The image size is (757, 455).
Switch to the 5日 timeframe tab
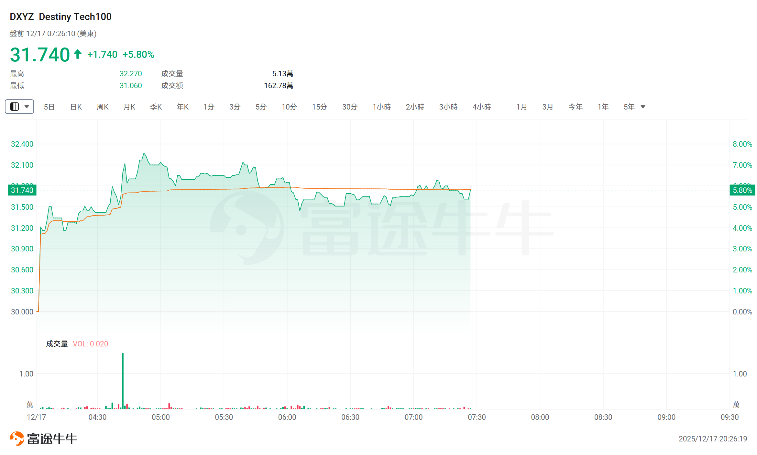tap(49, 107)
